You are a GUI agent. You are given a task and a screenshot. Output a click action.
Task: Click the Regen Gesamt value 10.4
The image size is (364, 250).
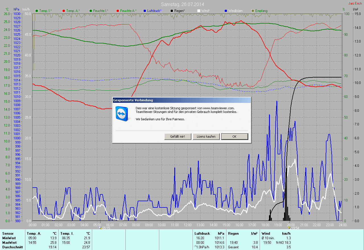254,247
